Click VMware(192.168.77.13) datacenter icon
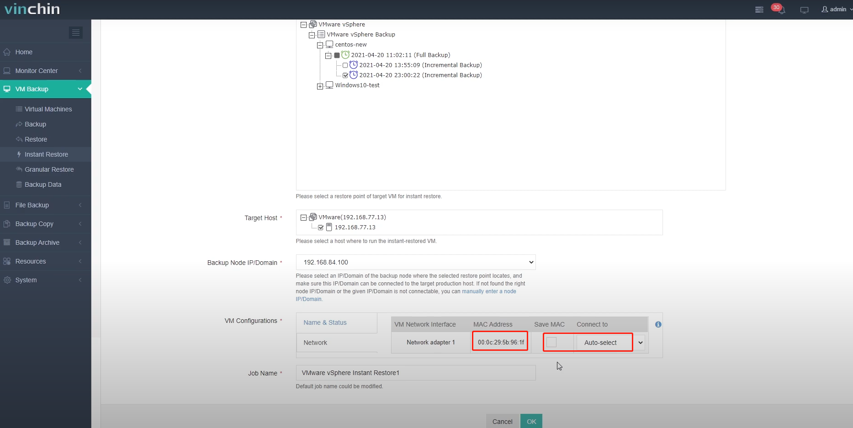The image size is (853, 428). pos(313,217)
